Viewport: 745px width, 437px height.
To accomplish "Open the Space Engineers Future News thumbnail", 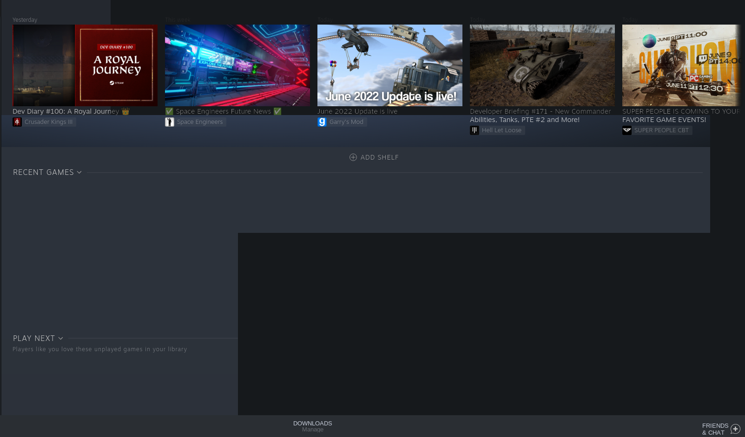I will tap(237, 65).
